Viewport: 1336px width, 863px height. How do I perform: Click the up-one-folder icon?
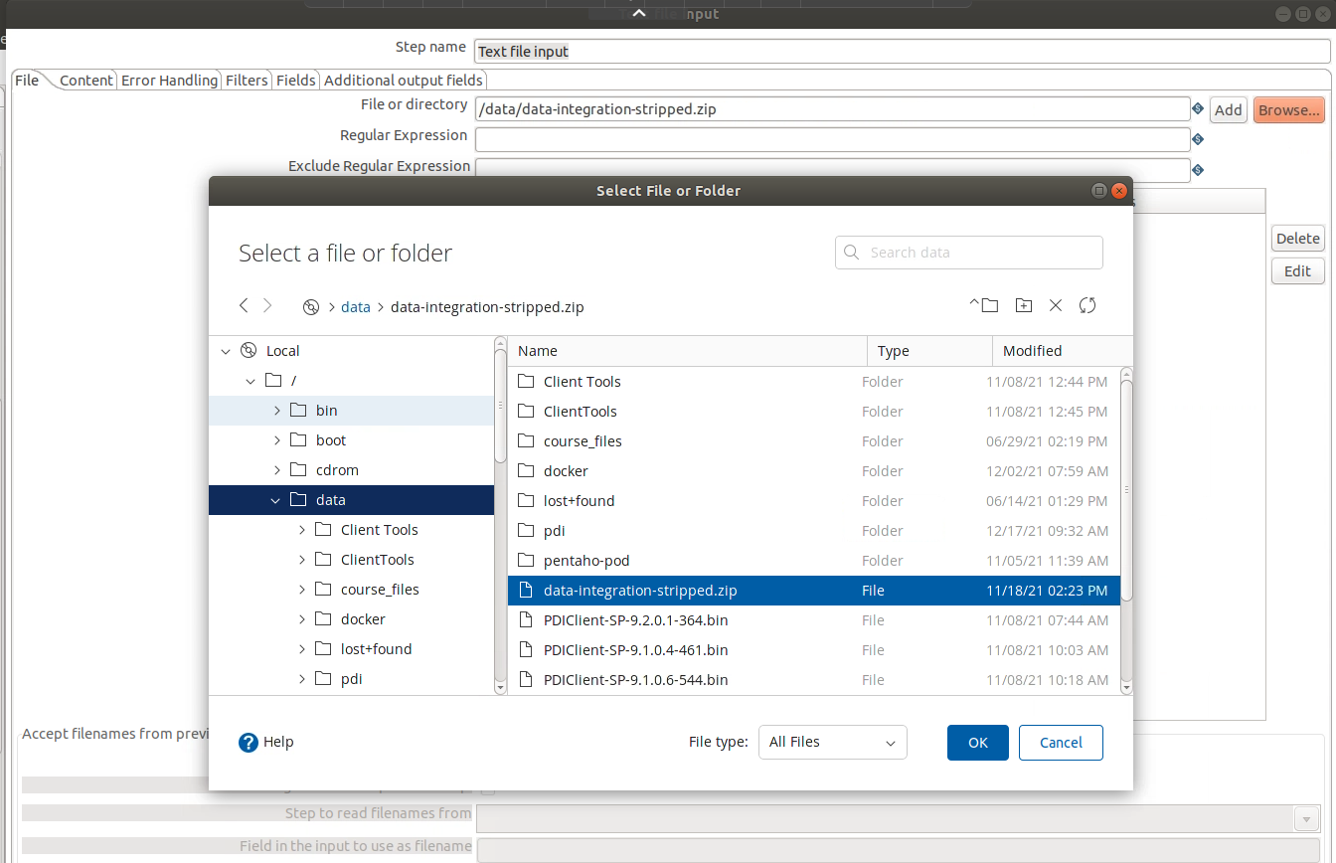point(984,306)
